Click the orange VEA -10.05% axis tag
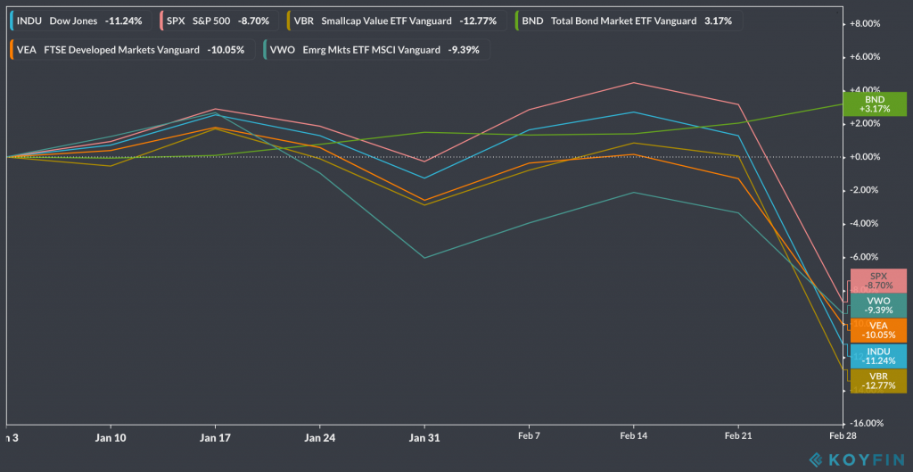 (878, 330)
